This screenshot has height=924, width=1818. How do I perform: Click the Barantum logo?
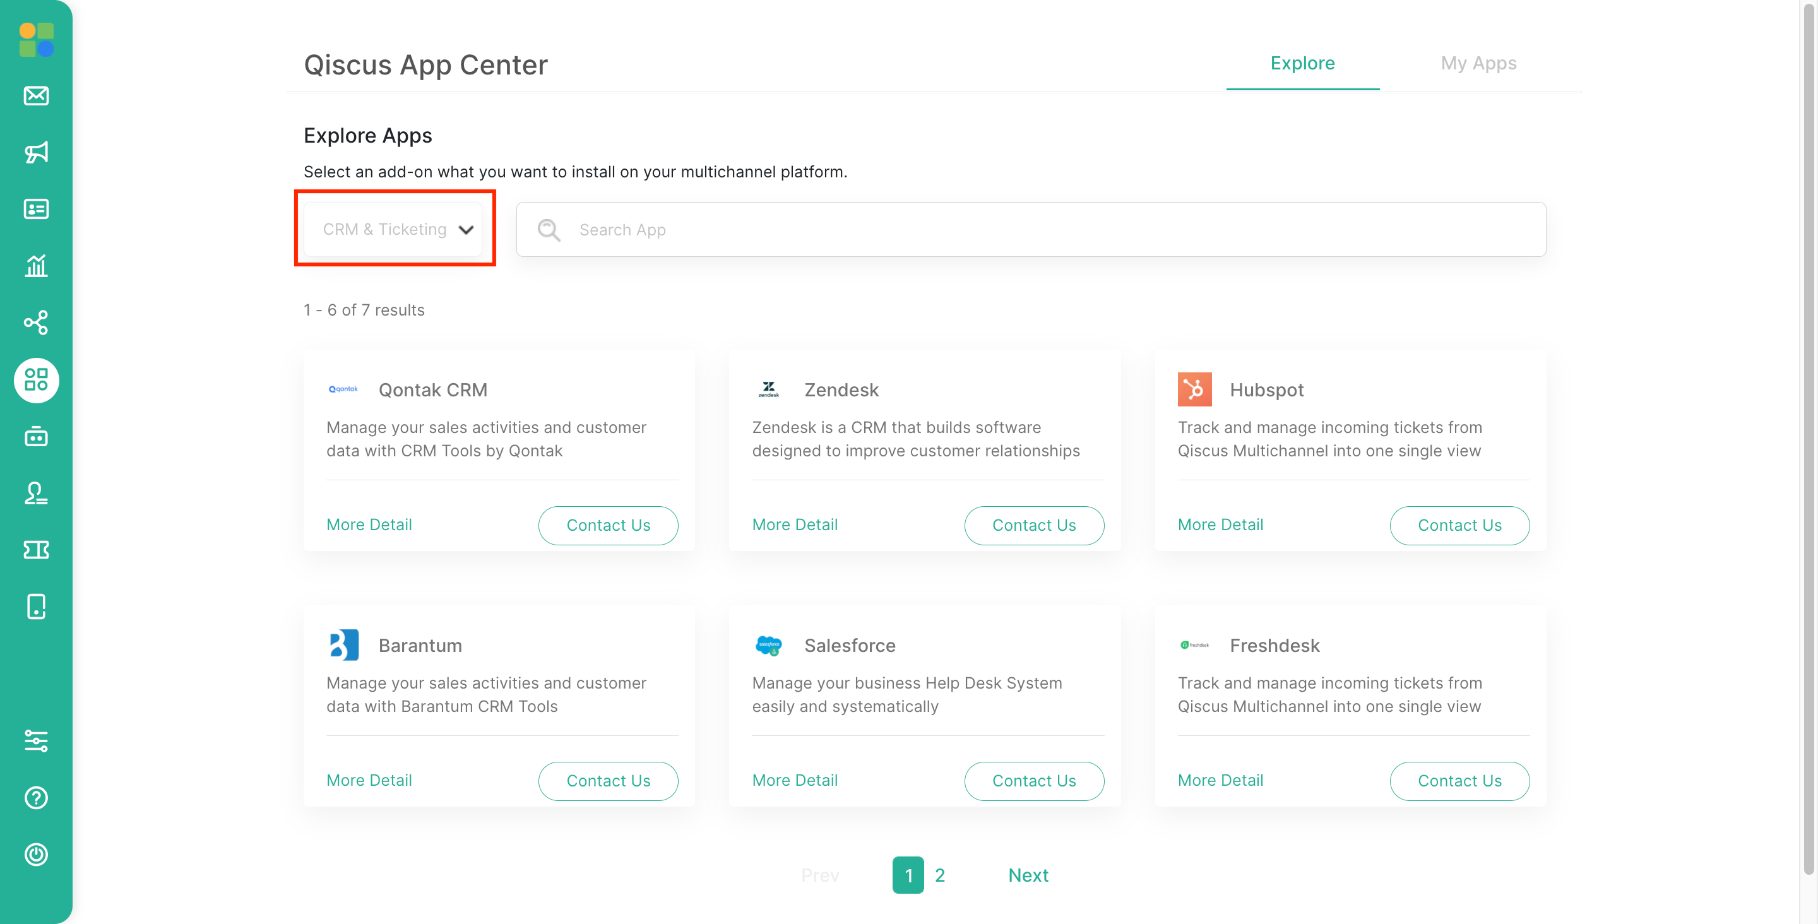[343, 645]
